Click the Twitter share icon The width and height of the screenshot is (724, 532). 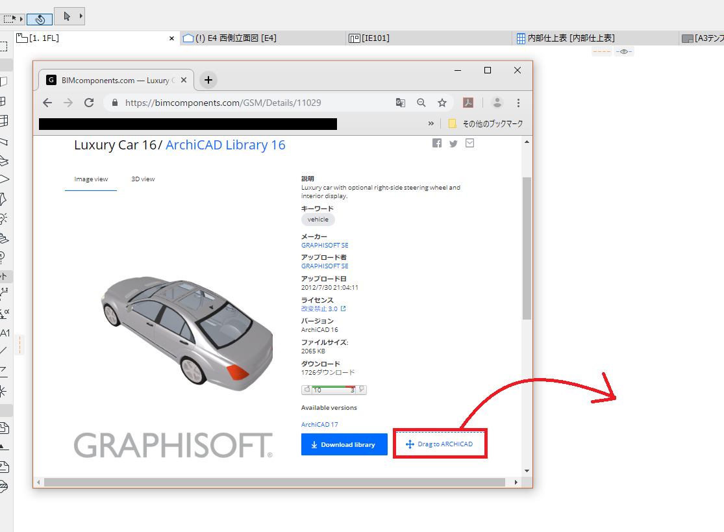(453, 144)
